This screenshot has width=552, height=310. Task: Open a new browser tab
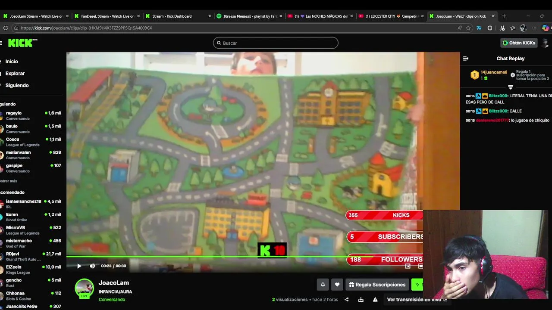pos(504,16)
